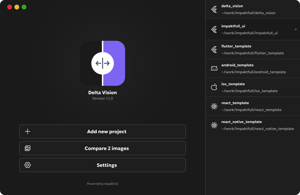
Task: Click the Version 1.1.0 label
Action: point(103,98)
